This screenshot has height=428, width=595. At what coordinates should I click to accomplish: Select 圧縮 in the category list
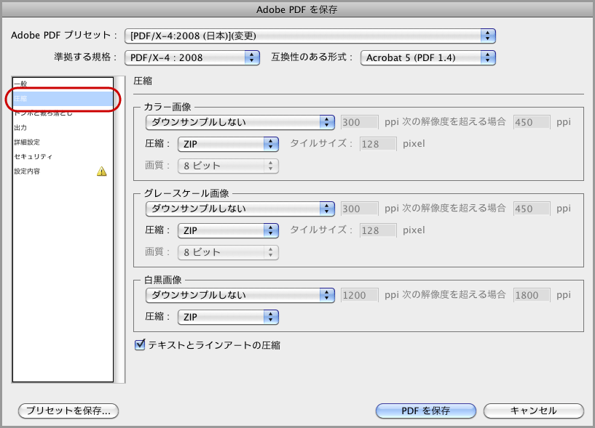[63, 99]
